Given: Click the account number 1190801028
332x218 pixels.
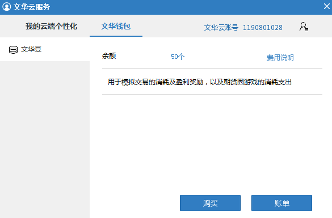Looking at the screenshot, I should 263,27.
